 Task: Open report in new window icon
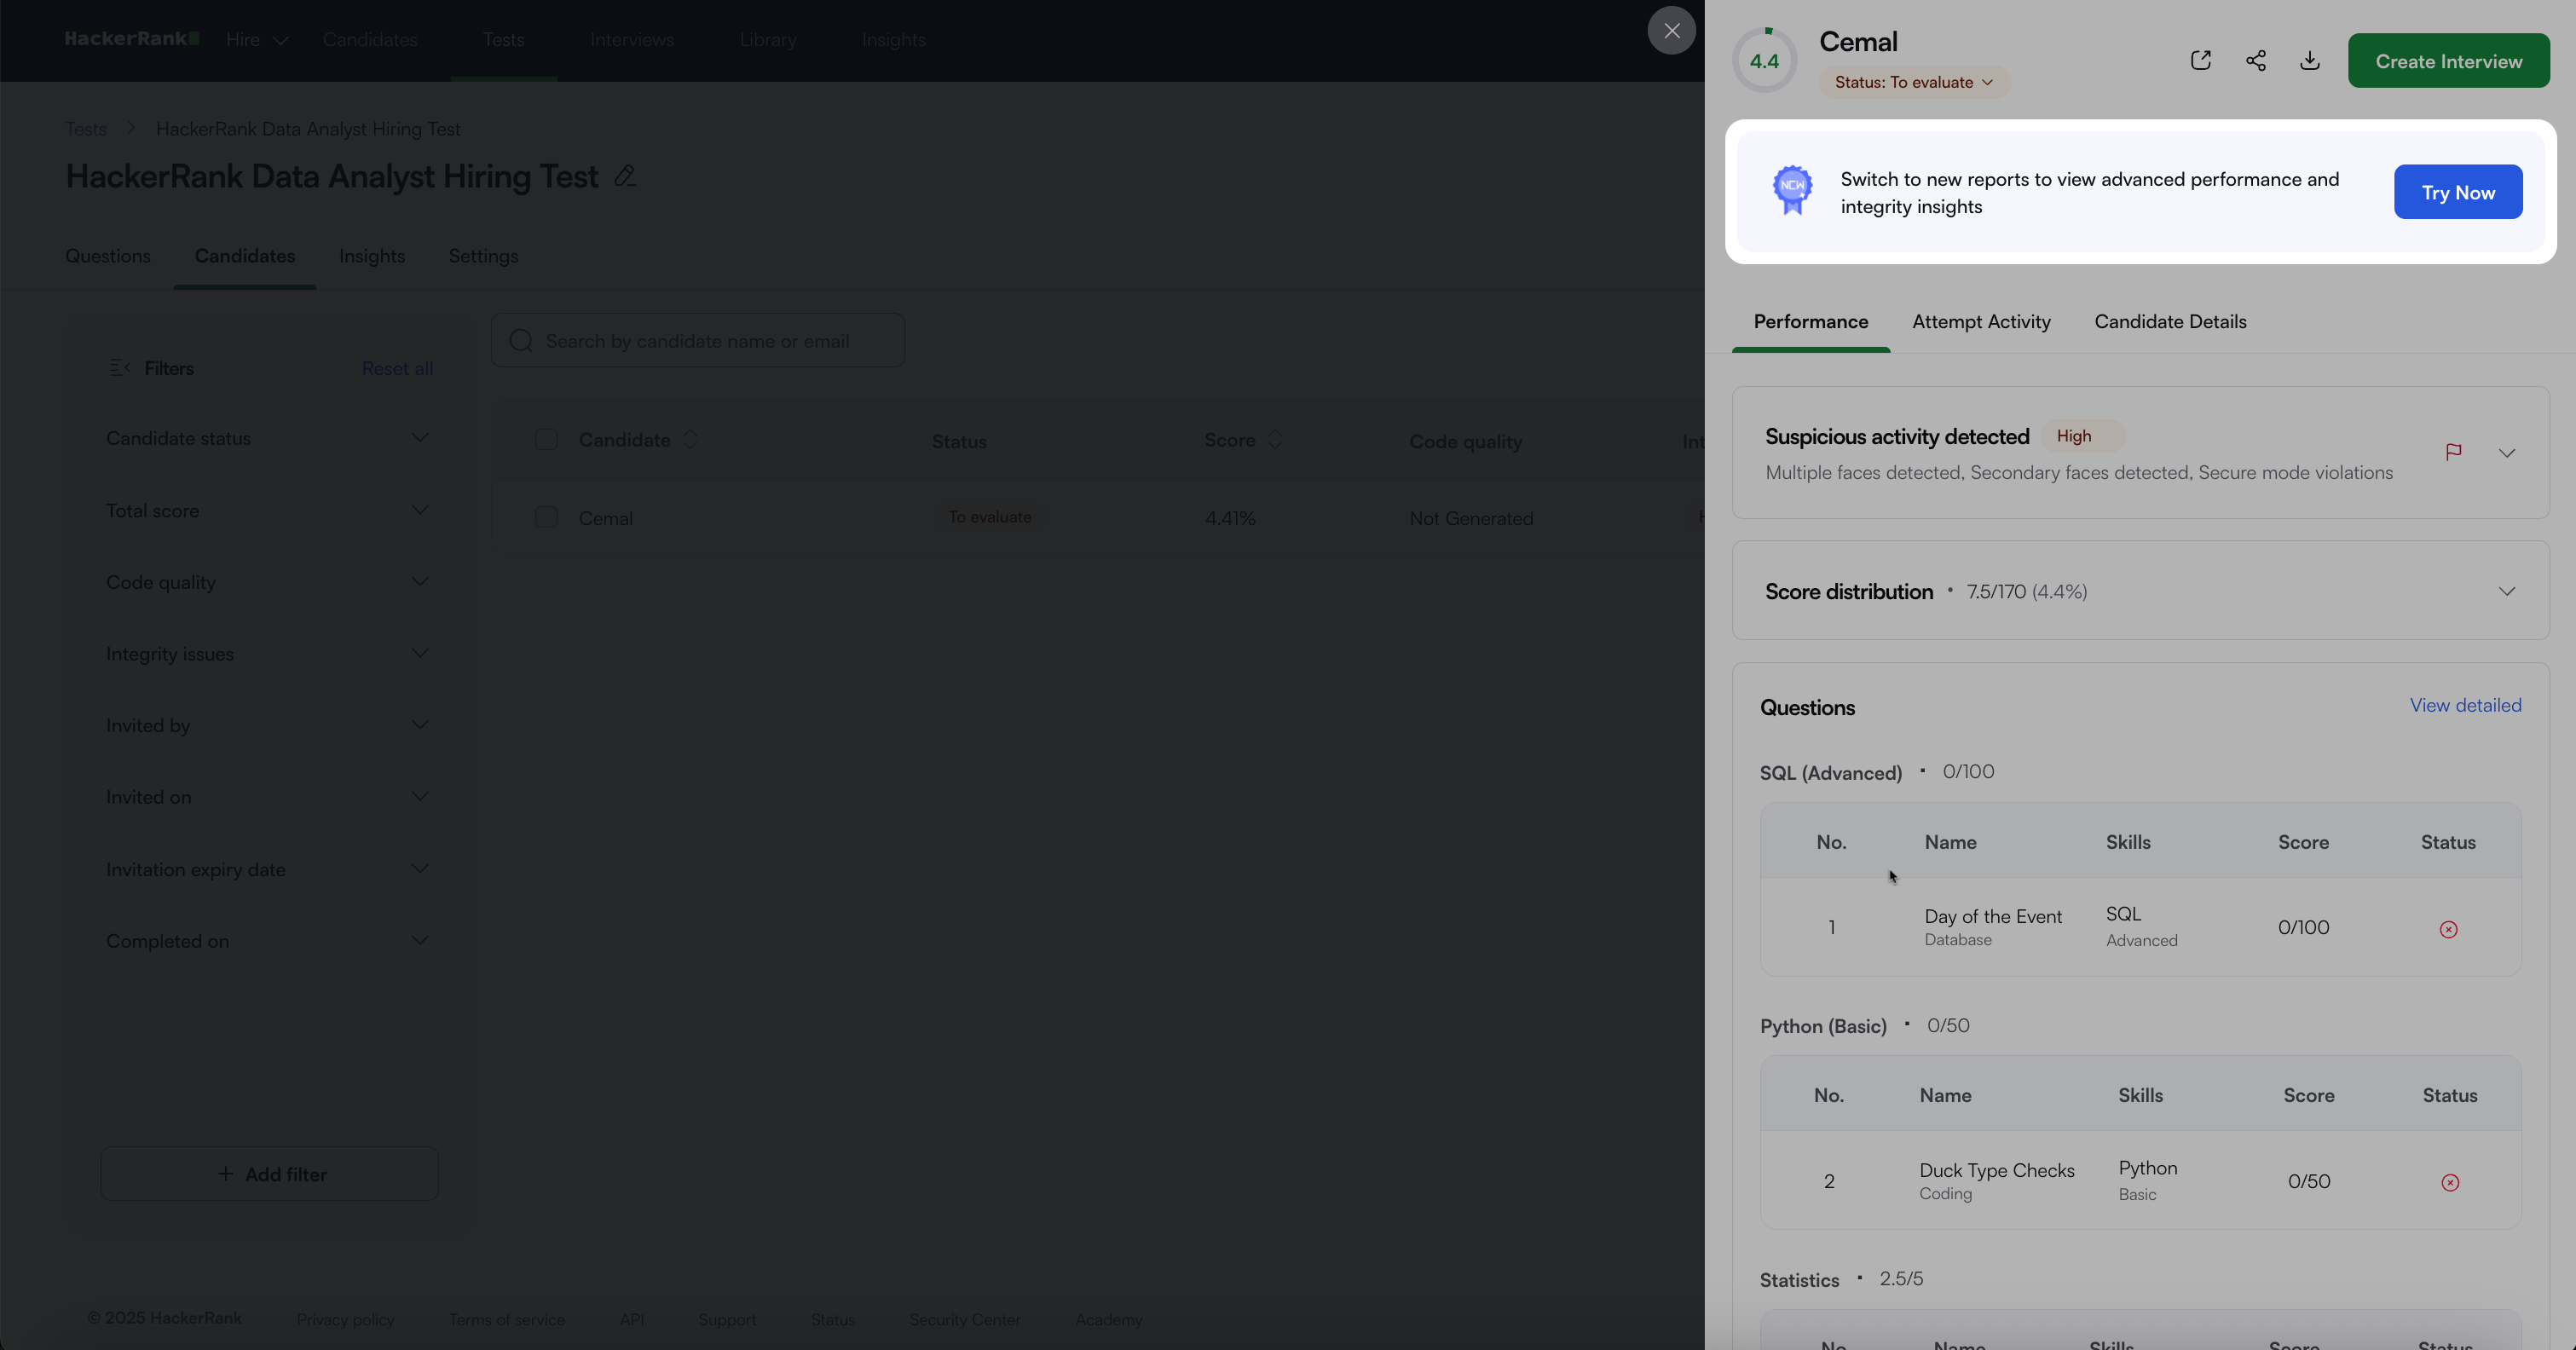[2200, 61]
